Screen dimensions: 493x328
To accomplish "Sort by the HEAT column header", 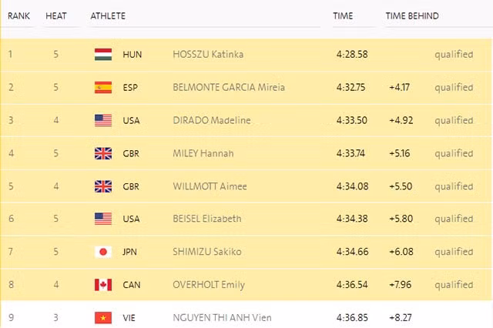I will pos(56,16).
